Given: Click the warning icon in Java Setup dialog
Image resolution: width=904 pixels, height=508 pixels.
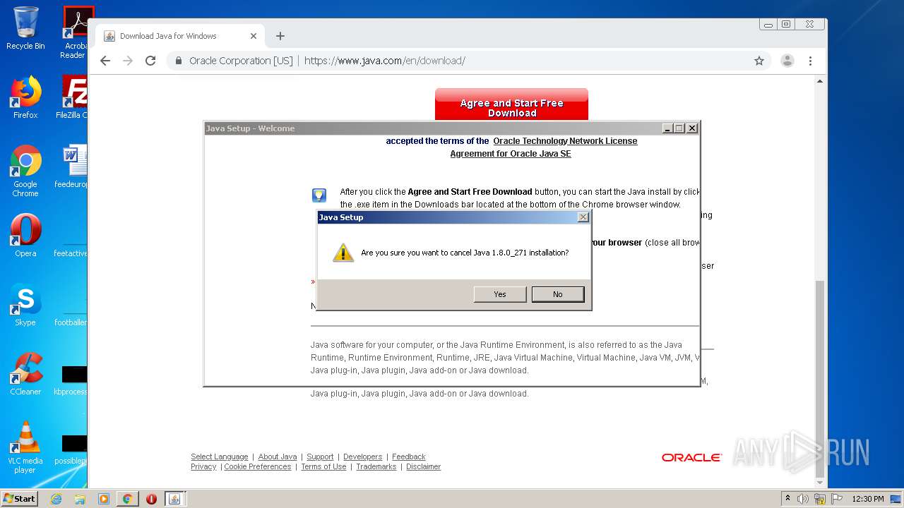Looking at the screenshot, I should [343, 253].
